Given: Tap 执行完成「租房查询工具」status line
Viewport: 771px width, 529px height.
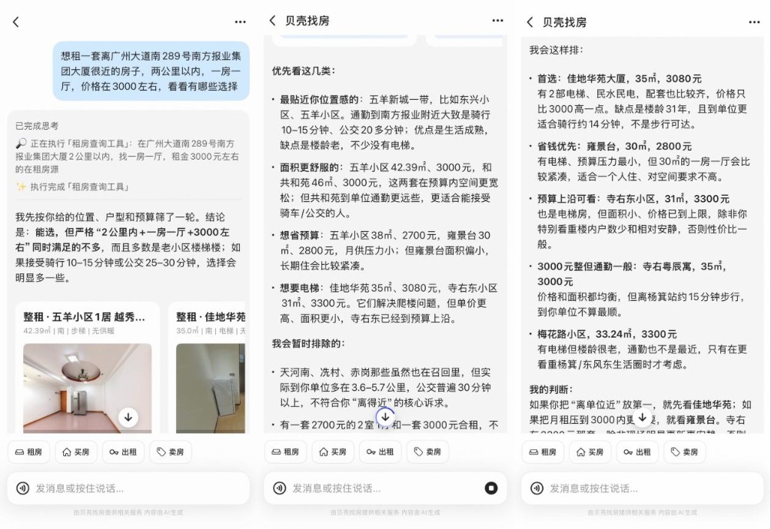Looking at the screenshot, I should (x=72, y=187).
